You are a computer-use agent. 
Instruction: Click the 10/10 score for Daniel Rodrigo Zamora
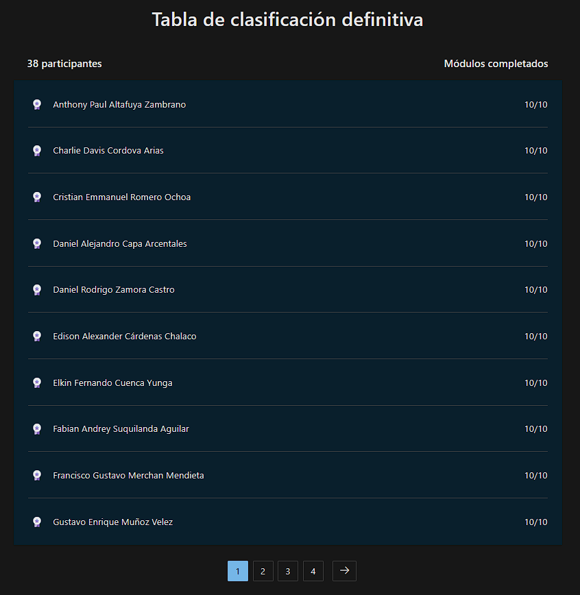point(535,290)
